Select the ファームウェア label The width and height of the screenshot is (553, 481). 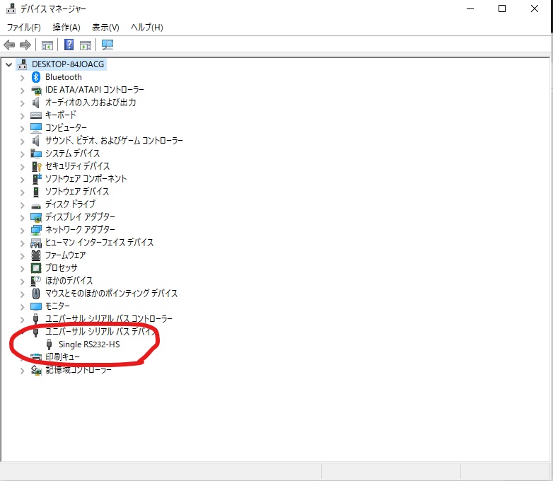[65, 255]
